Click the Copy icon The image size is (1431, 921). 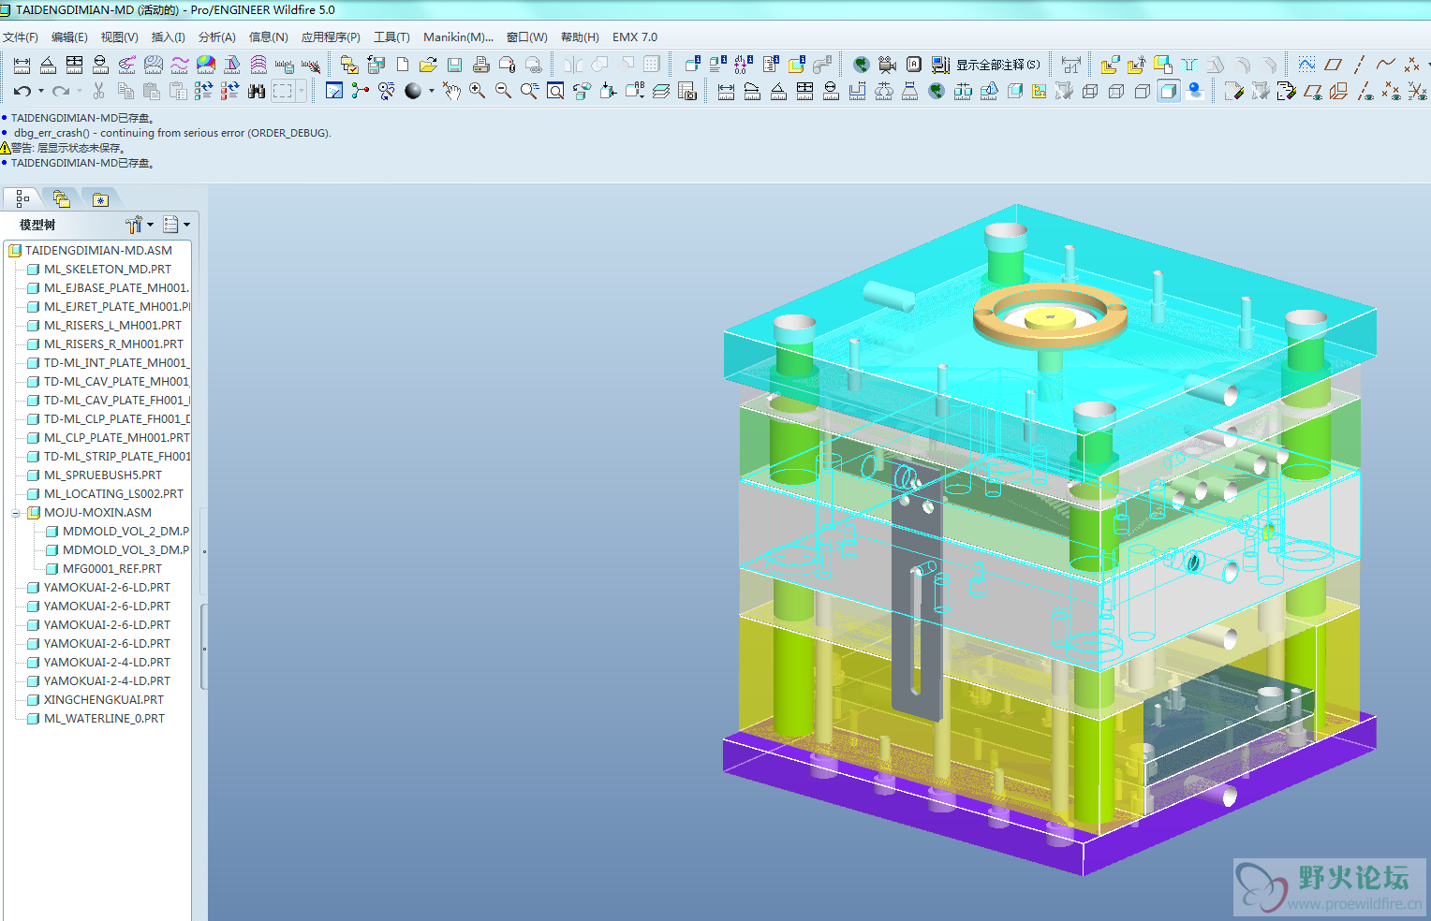pyautogui.click(x=125, y=91)
